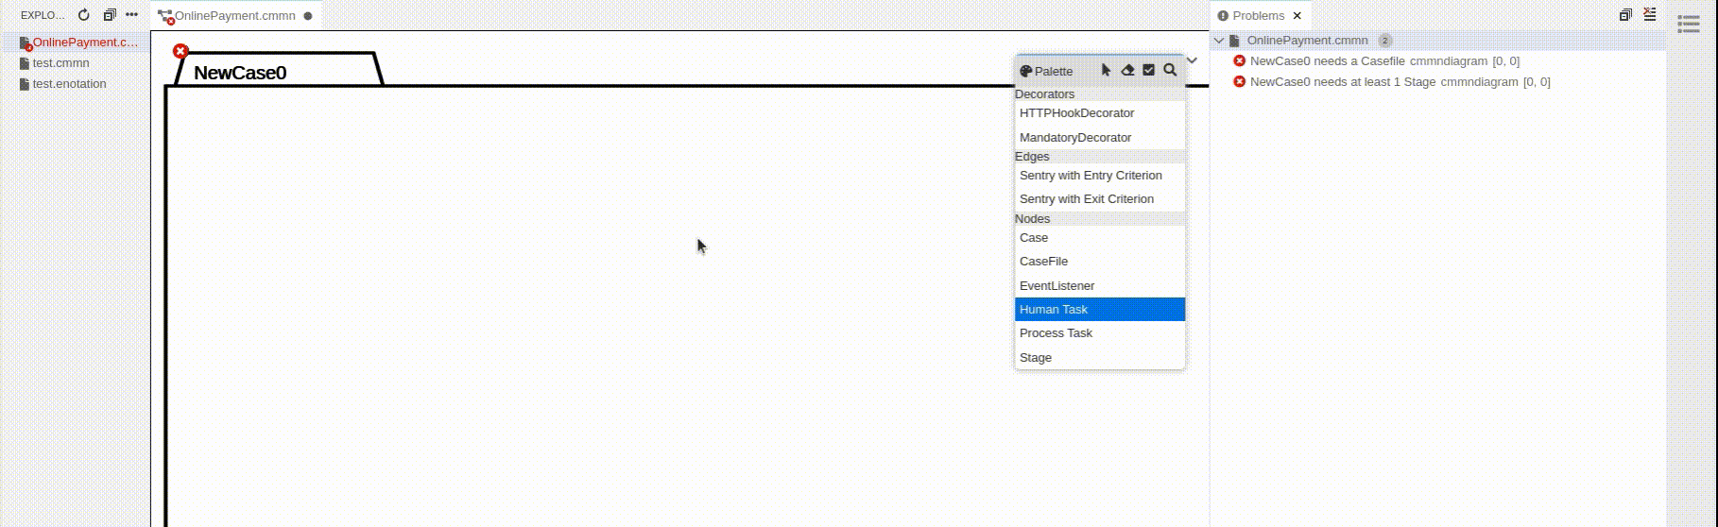Choose Sentry with Entry Criterion edge
Viewport: 1718px width, 527px height.
(1091, 176)
